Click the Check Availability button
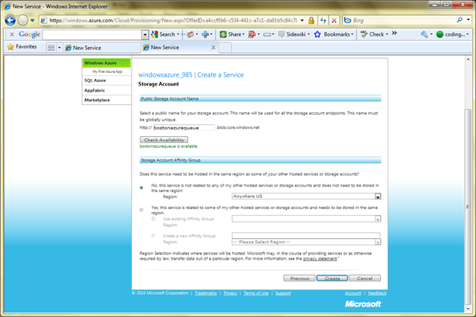 pos(164,139)
